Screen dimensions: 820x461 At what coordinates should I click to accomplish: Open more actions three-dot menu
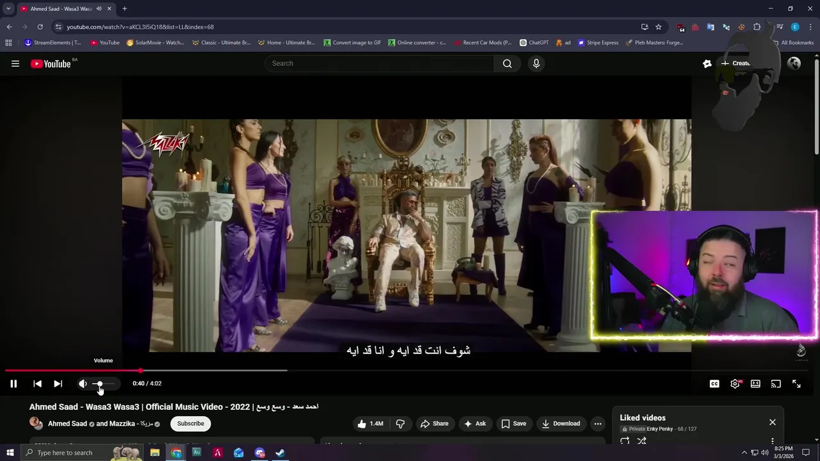point(598,423)
